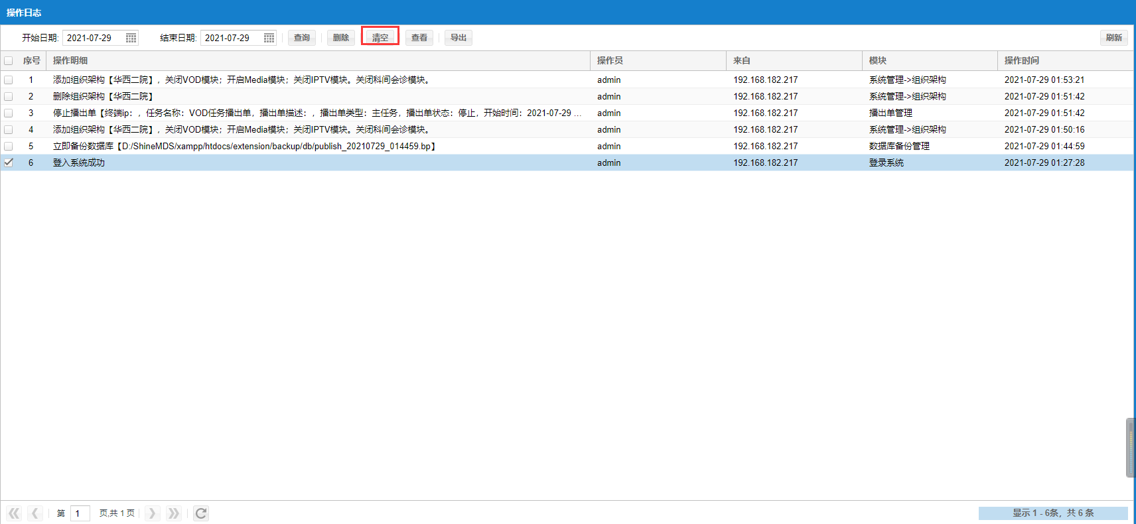Sort by the 操作时间 column header
The height and width of the screenshot is (524, 1136).
click(x=1065, y=60)
